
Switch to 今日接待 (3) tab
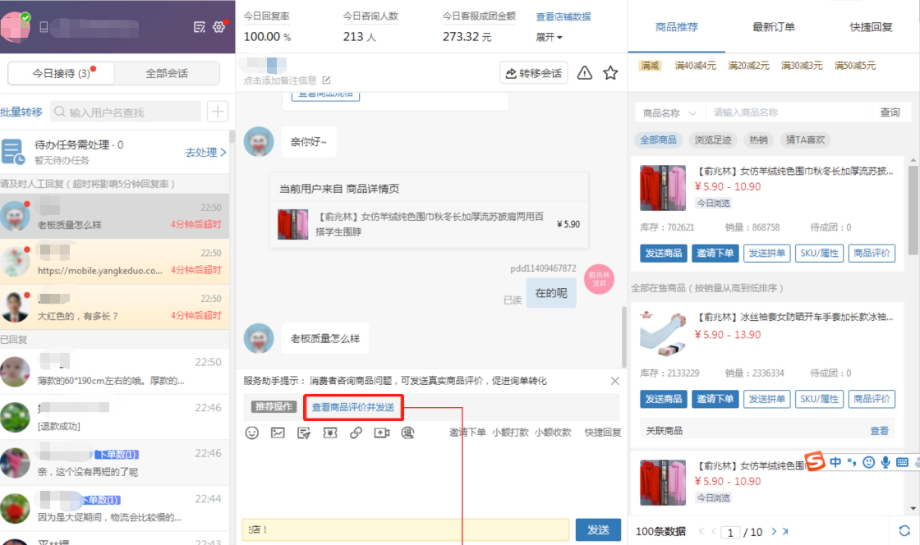61,73
